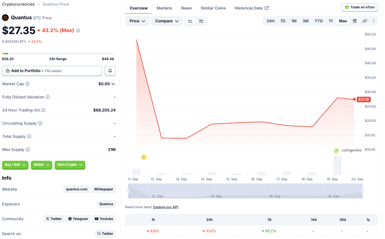The width and height of the screenshot is (385, 239).
Task: Open the Wallet dropdown
Action: click(41, 165)
